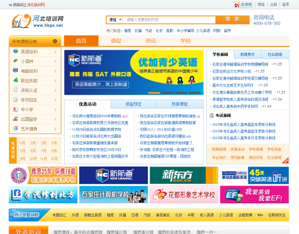Screen dimensions: 299x234
Task: Open the 新东方 XDF.CN advertisement
Action: coord(184,175)
